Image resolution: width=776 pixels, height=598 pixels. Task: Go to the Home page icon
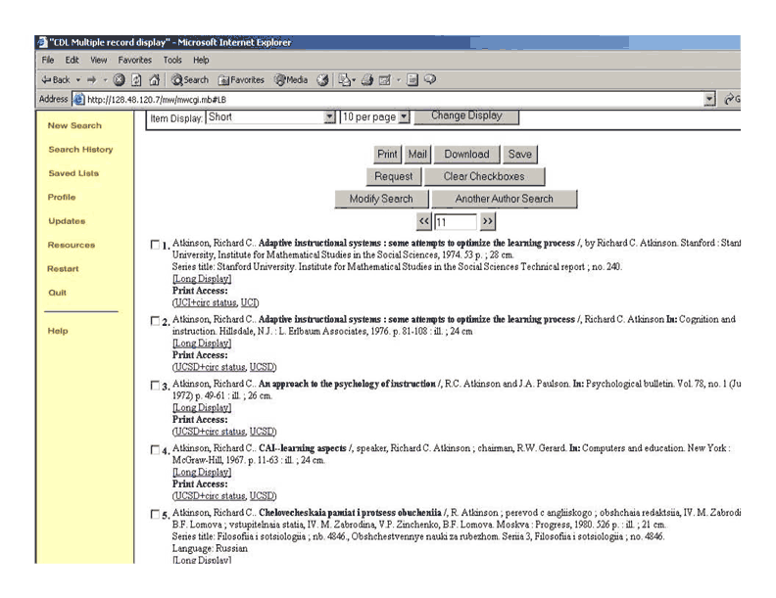pos(155,79)
